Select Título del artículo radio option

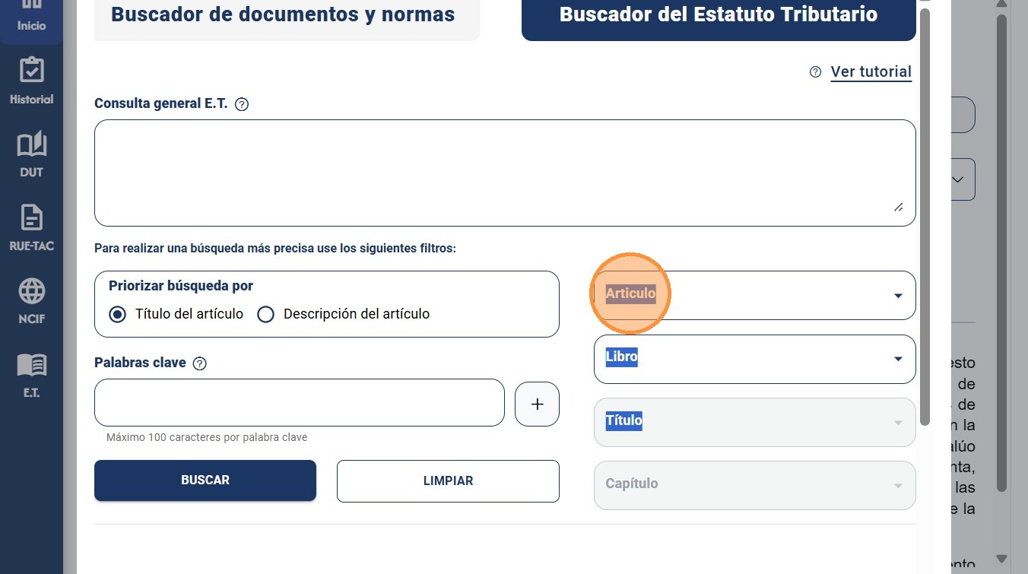pos(117,314)
